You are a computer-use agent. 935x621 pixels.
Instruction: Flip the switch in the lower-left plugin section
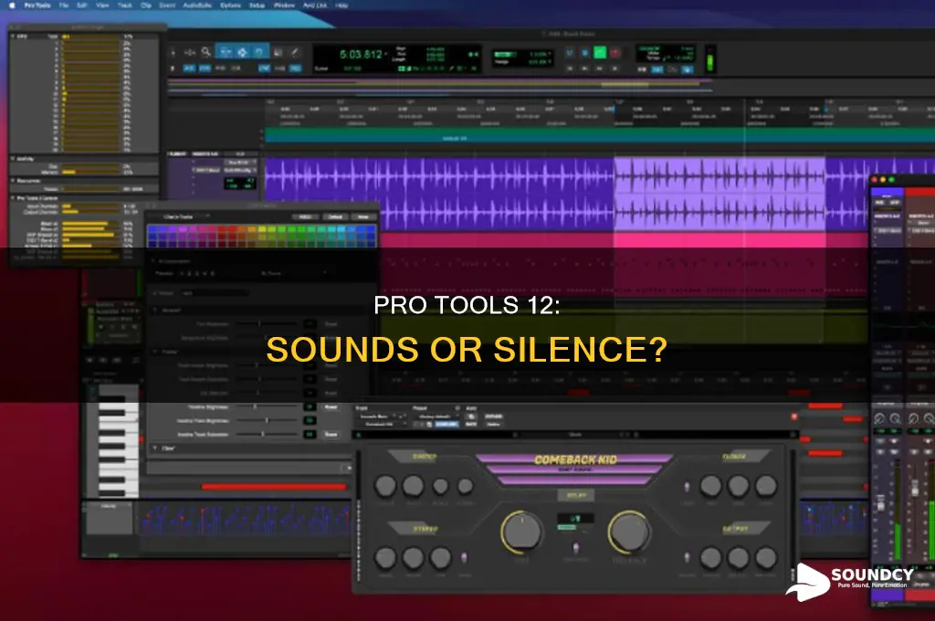click(x=464, y=558)
